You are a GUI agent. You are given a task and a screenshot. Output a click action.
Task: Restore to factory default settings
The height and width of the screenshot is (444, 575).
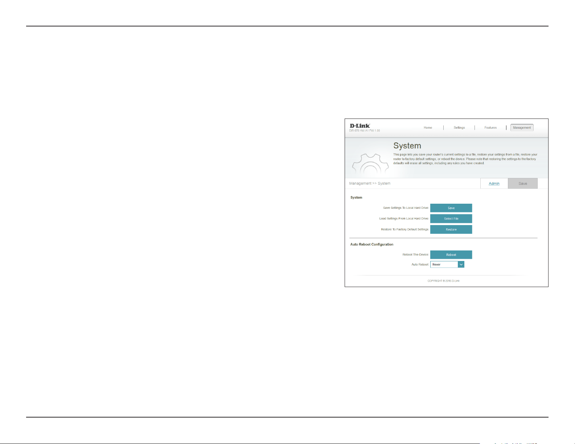tap(451, 229)
